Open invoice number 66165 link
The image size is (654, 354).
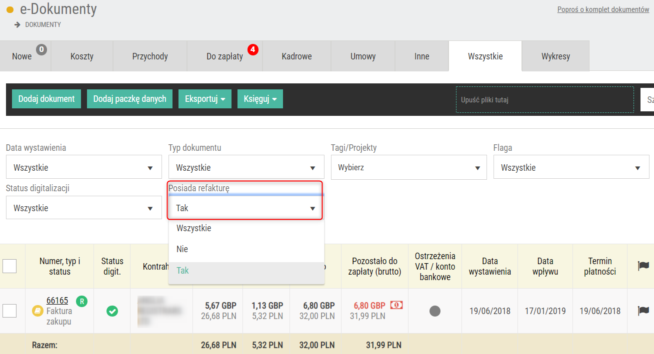point(57,301)
